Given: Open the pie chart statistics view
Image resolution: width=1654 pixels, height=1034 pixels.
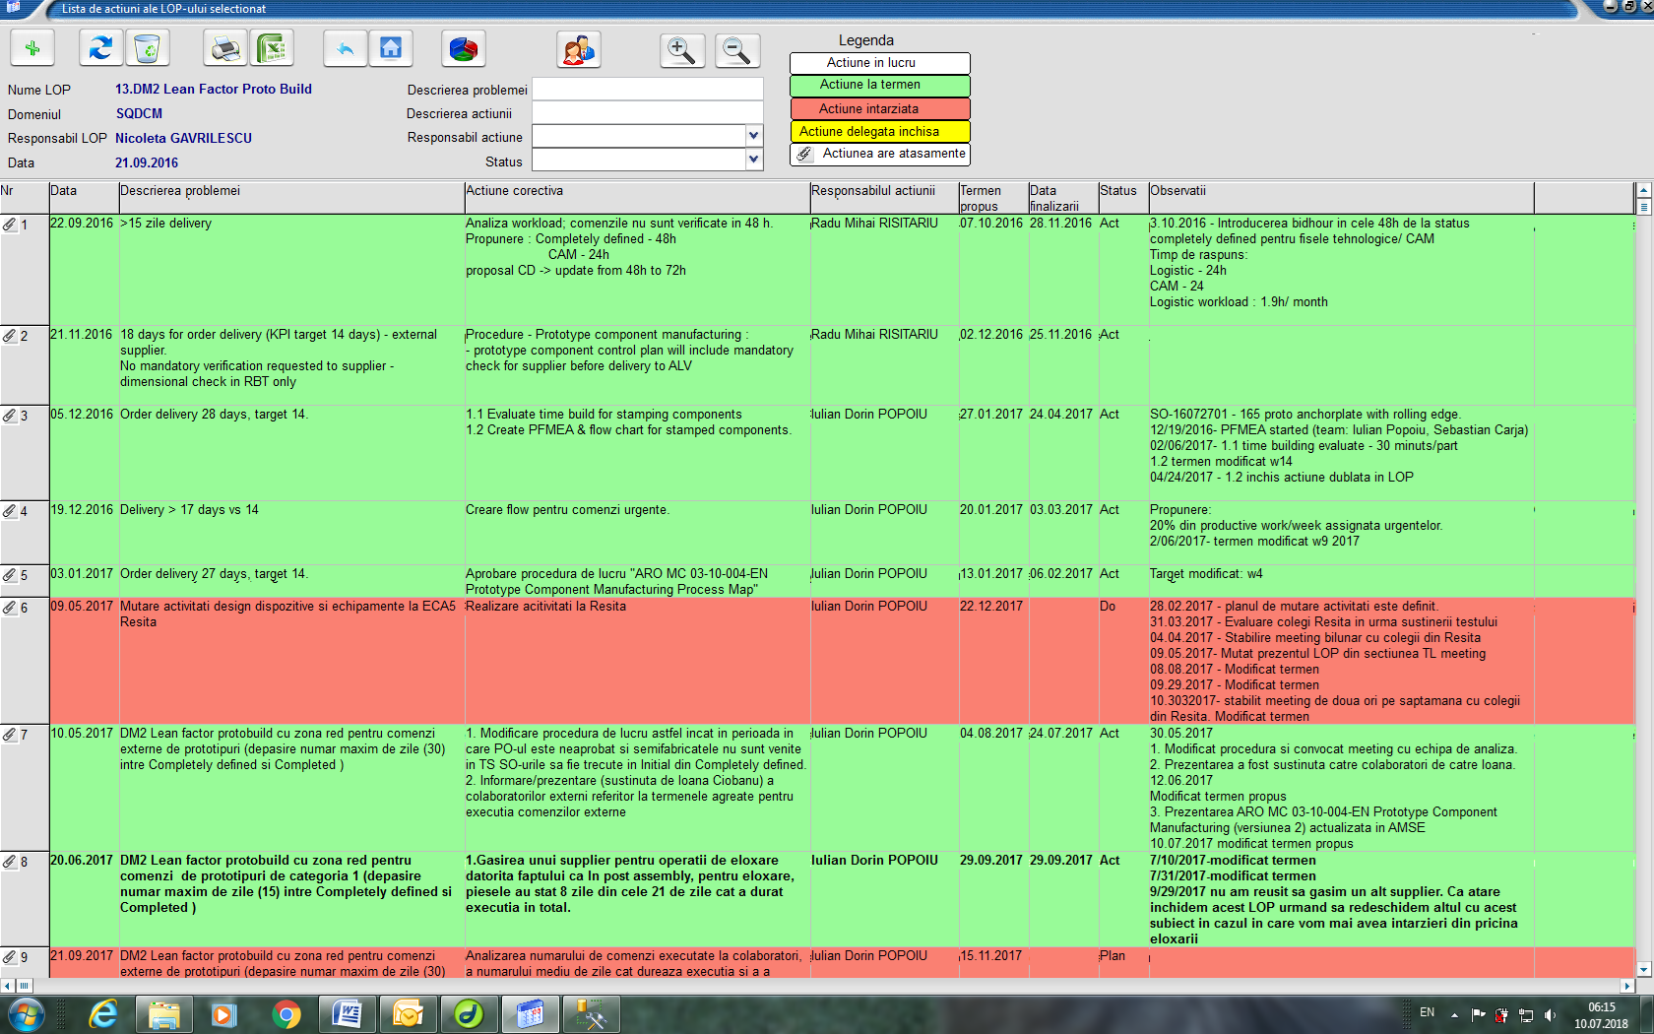Looking at the screenshot, I should tap(463, 47).
